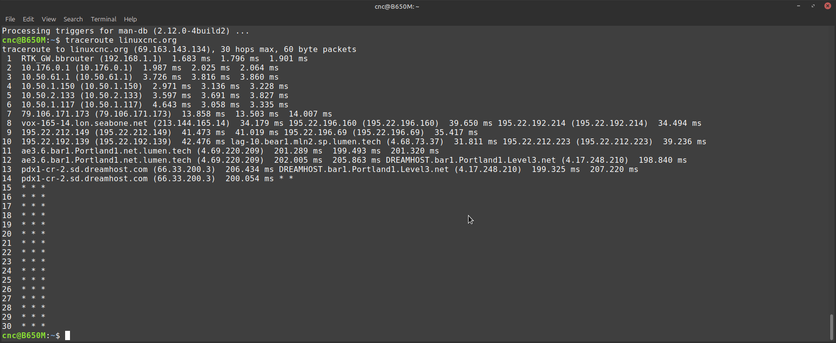This screenshot has height=343, width=836.
Task: Open the Terminal menu
Action: coord(104,19)
